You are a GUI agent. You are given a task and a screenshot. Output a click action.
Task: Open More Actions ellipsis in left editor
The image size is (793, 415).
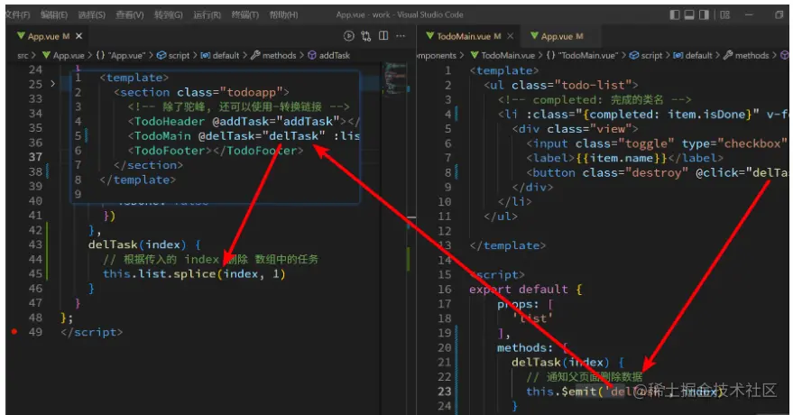(401, 35)
